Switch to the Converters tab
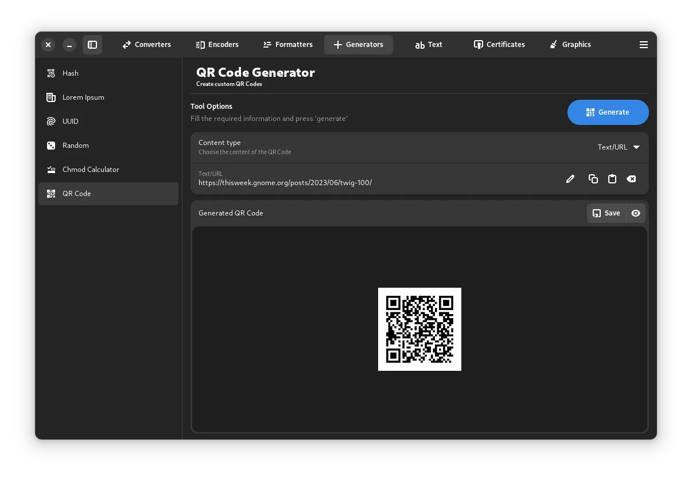692x478 pixels. click(147, 45)
